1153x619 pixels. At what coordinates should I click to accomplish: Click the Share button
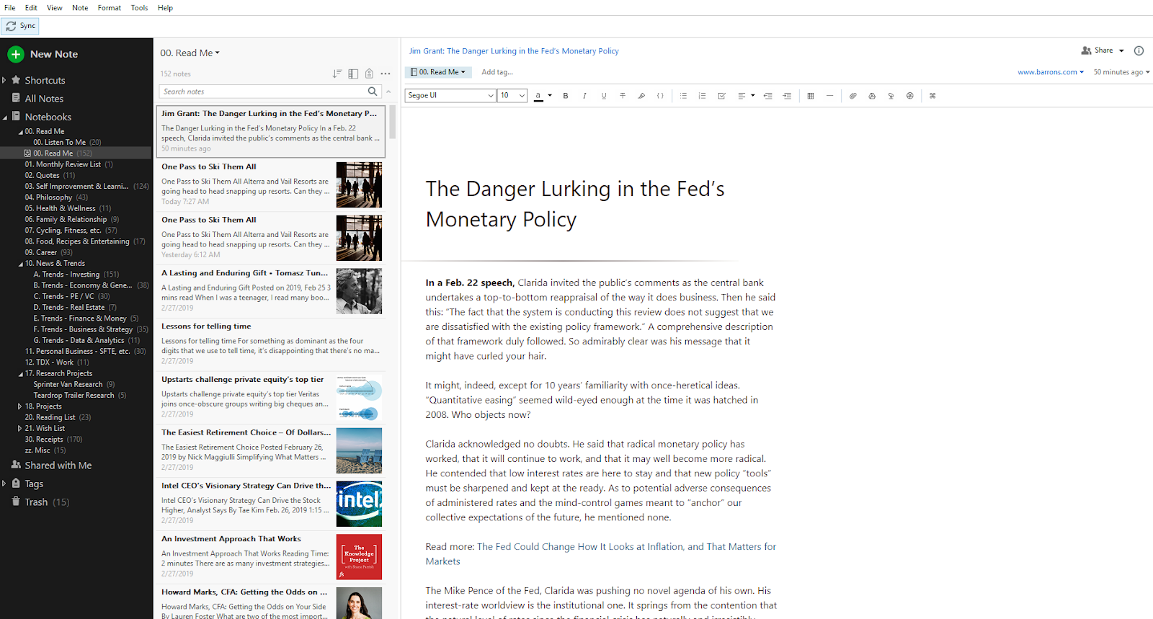(1103, 50)
